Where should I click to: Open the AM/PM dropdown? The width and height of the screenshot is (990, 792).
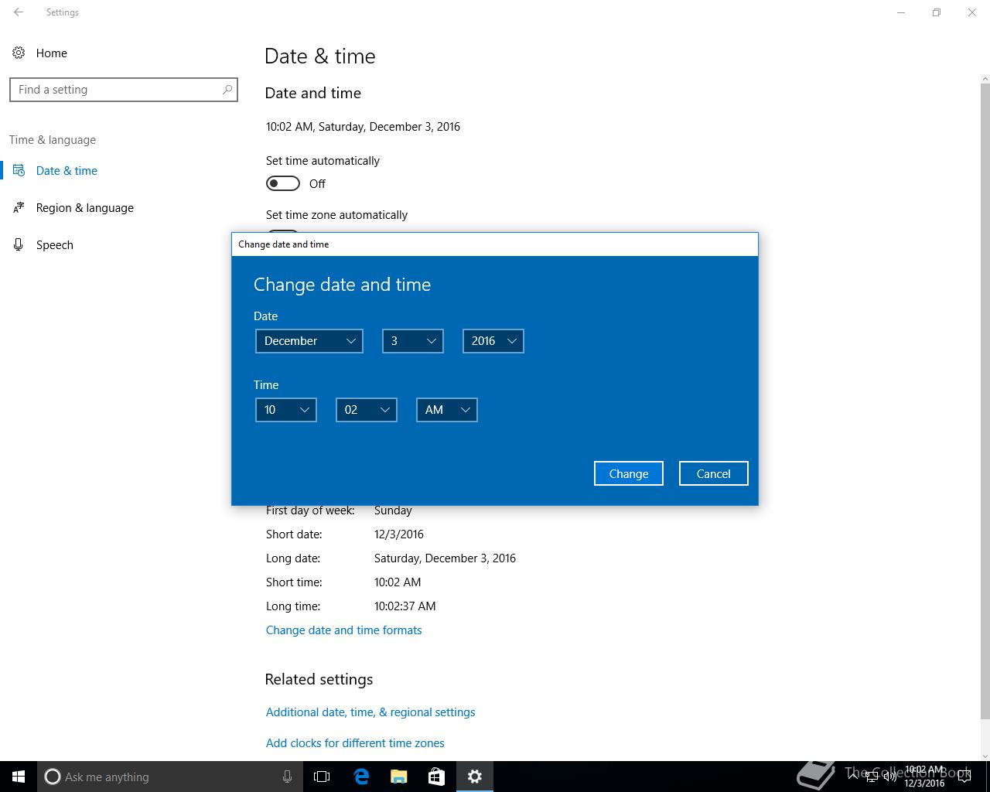pos(447,410)
